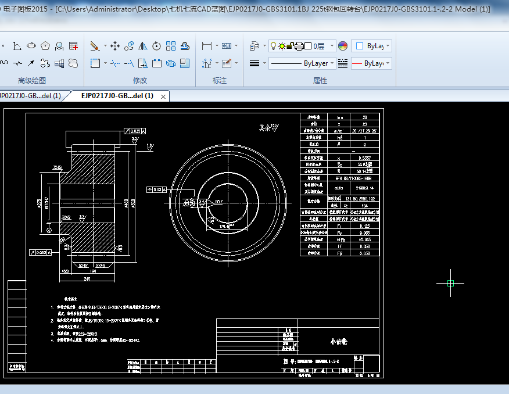Select the Polygon drawing tool
Screen dimensions: 509x394
pyautogui.click(x=45, y=45)
